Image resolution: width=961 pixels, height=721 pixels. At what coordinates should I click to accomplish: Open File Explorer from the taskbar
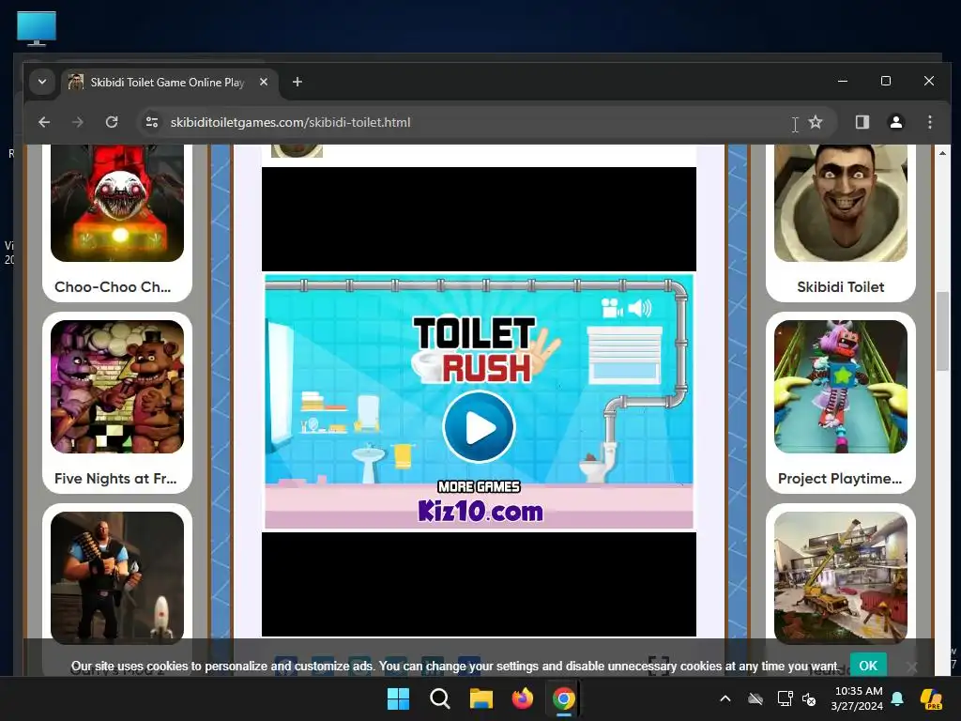pyautogui.click(x=481, y=698)
